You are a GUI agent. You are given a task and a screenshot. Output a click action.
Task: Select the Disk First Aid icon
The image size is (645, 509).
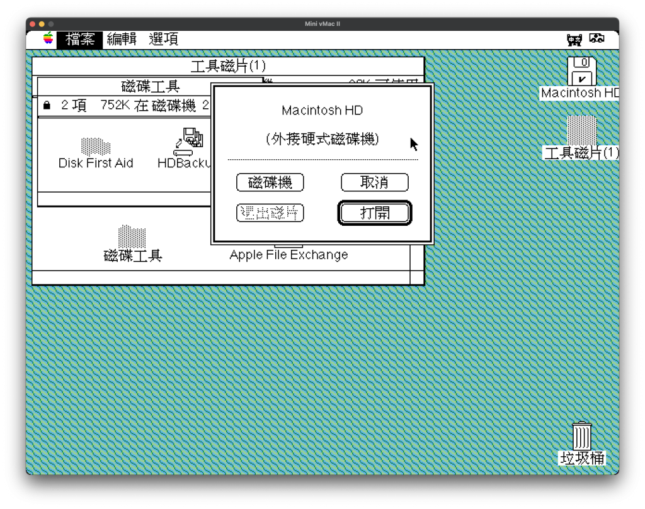click(96, 147)
